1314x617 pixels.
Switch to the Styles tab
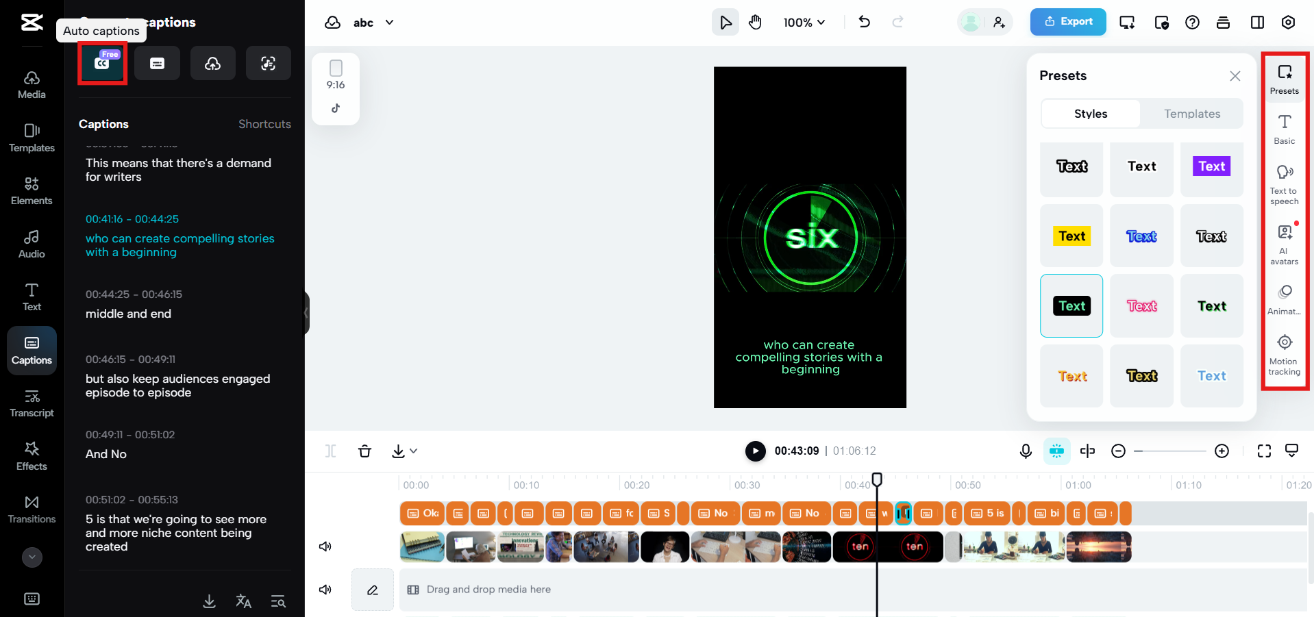click(1091, 114)
